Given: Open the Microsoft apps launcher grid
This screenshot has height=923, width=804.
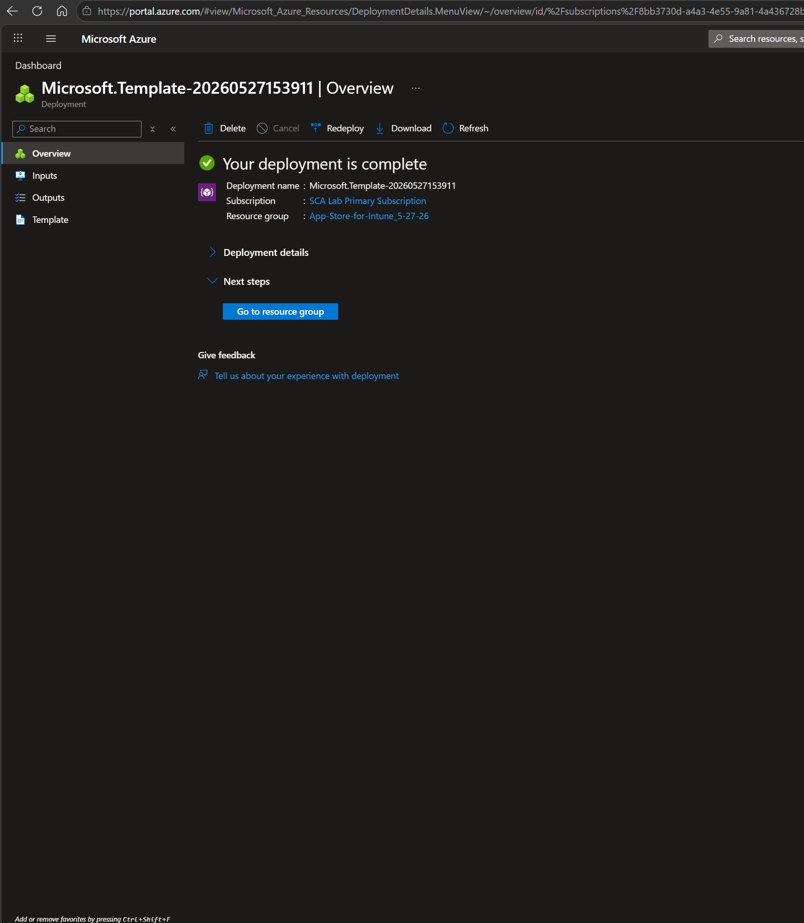Looking at the screenshot, I should (18, 39).
